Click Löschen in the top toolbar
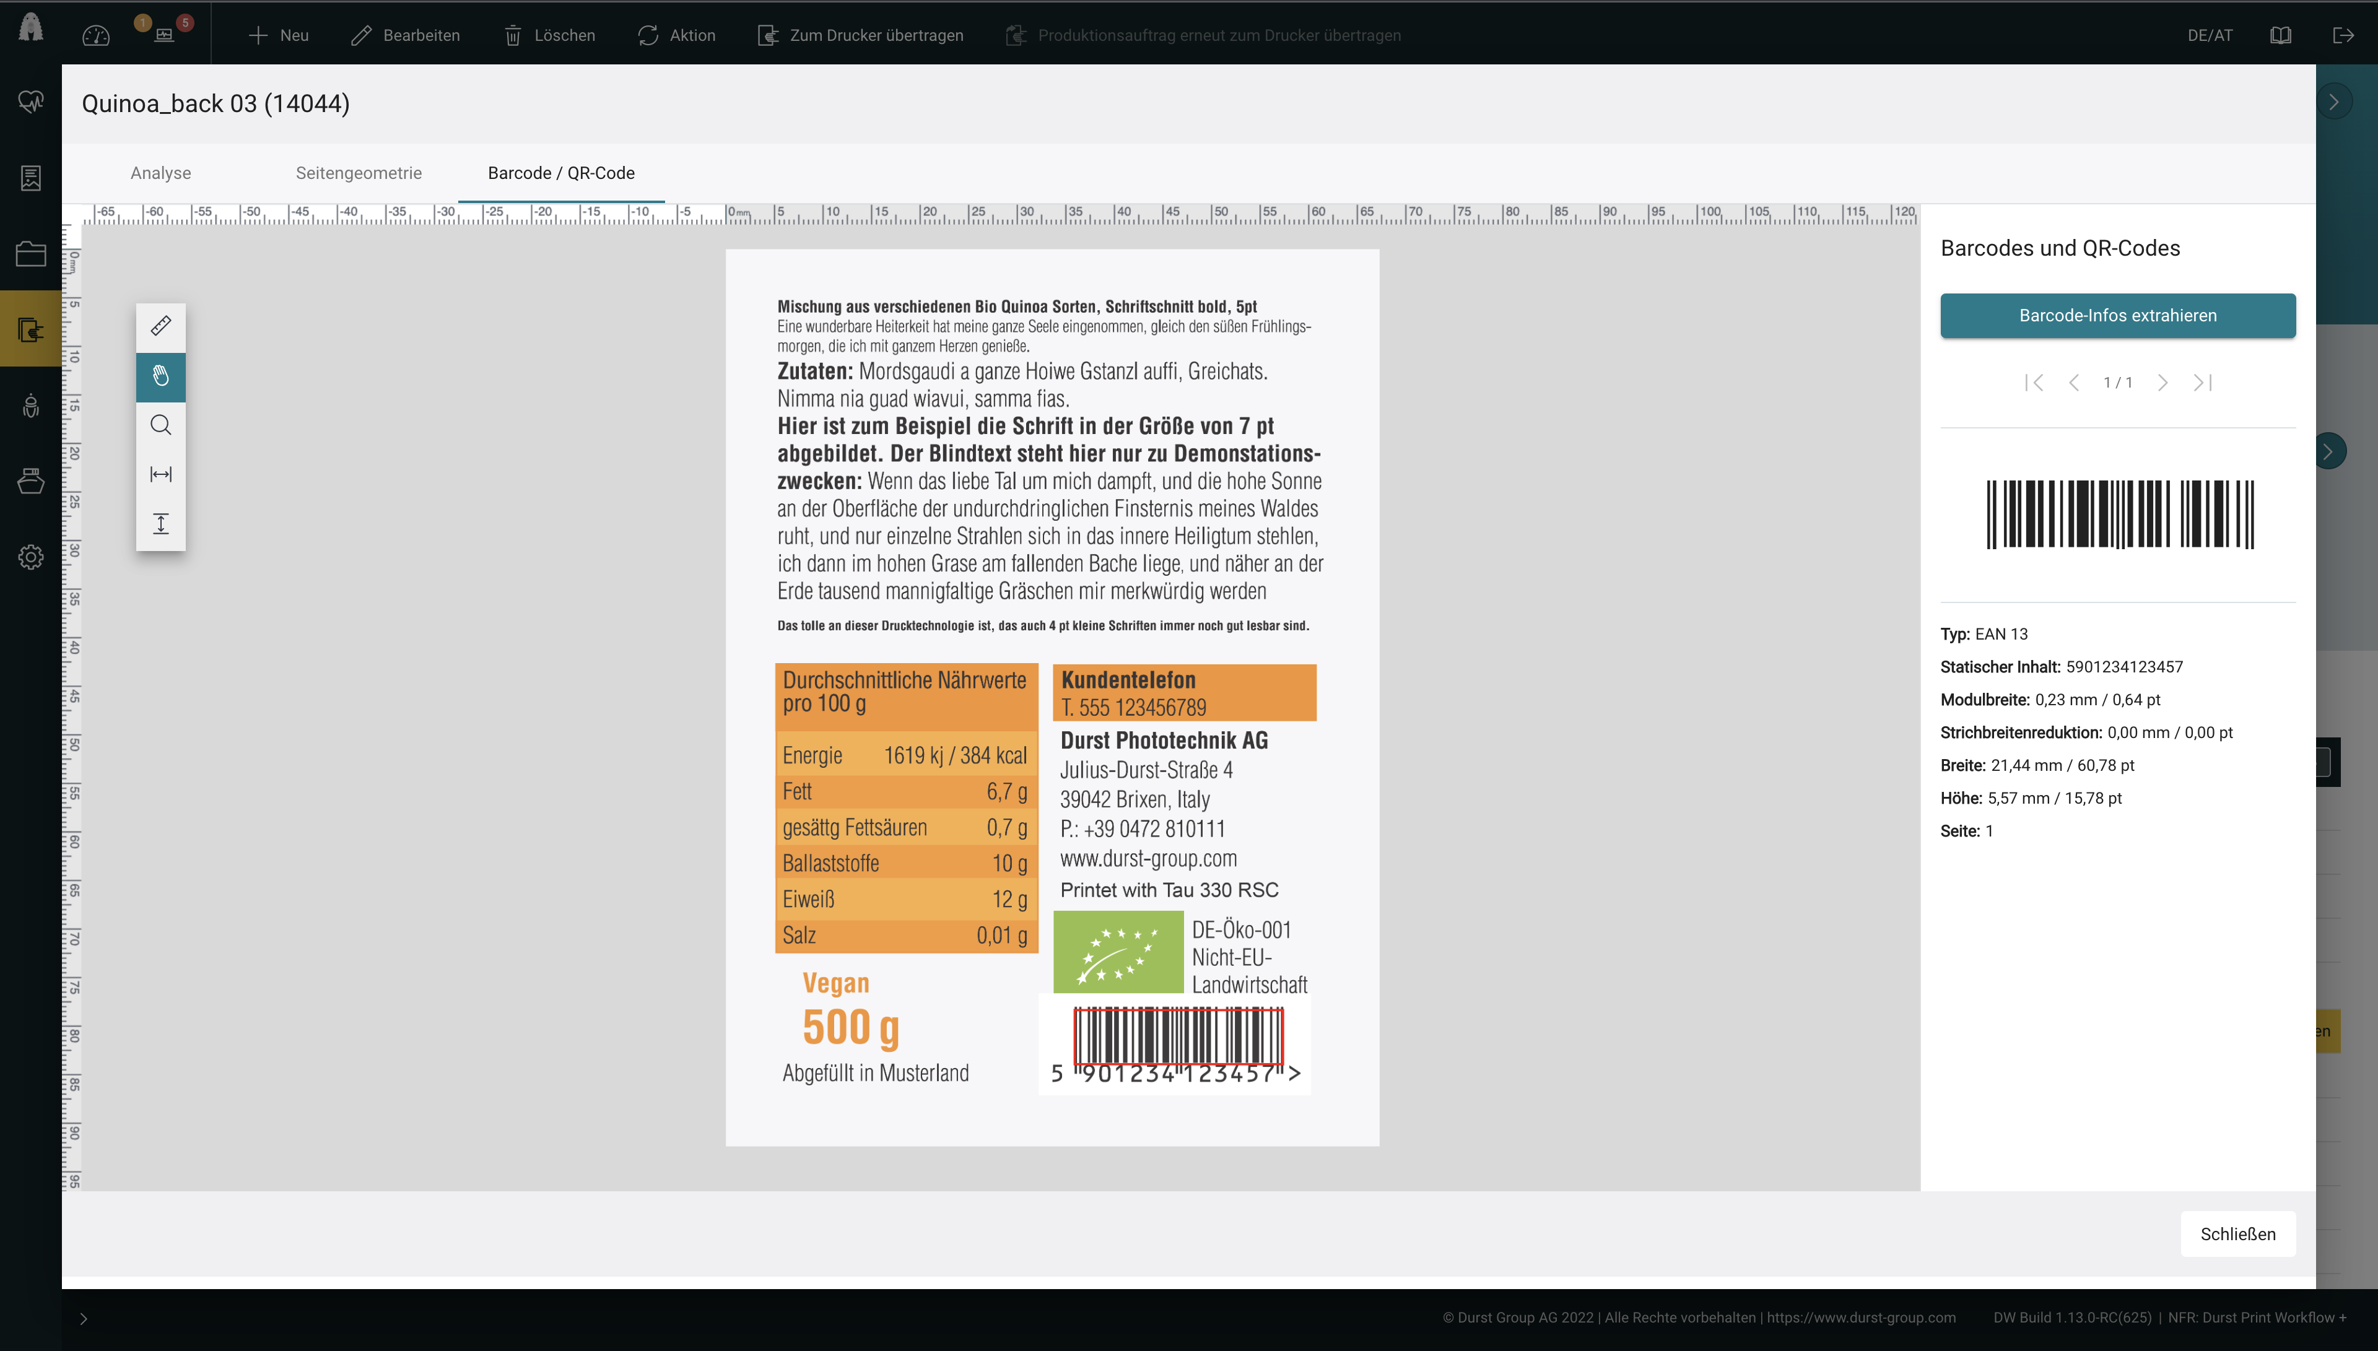 549,35
